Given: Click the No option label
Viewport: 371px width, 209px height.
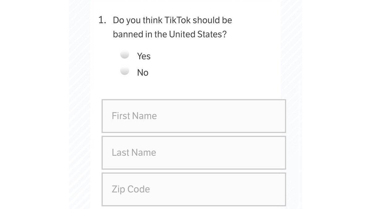Looking at the screenshot, I should pos(142,72).
